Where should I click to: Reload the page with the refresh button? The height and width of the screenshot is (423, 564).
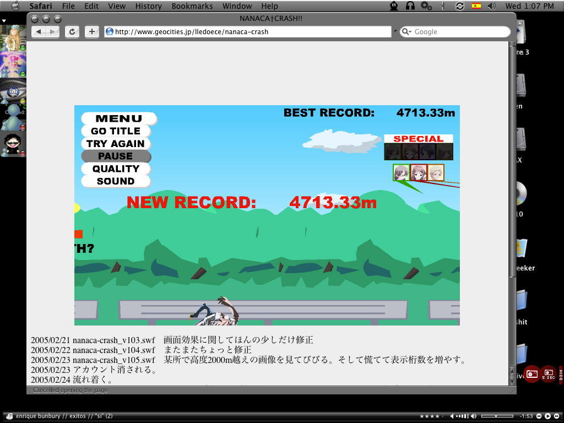point(72,31)
